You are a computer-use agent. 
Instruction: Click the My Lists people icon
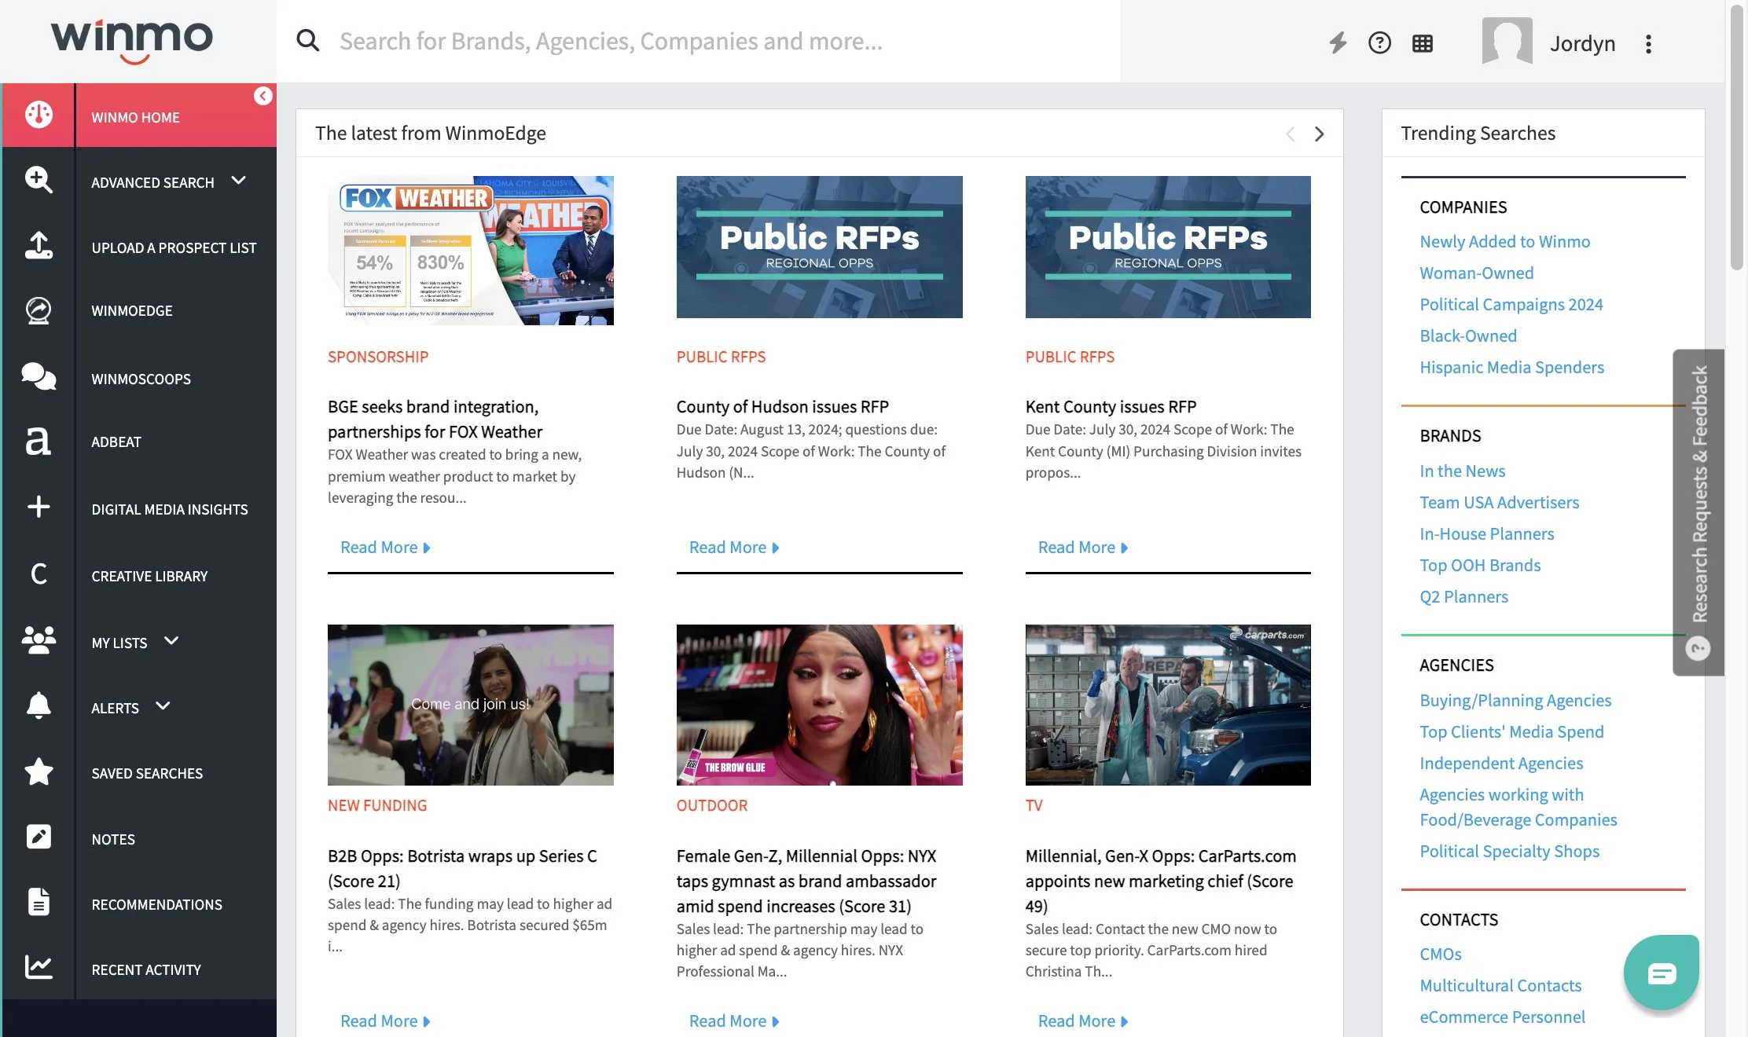[x=39, y=639]
